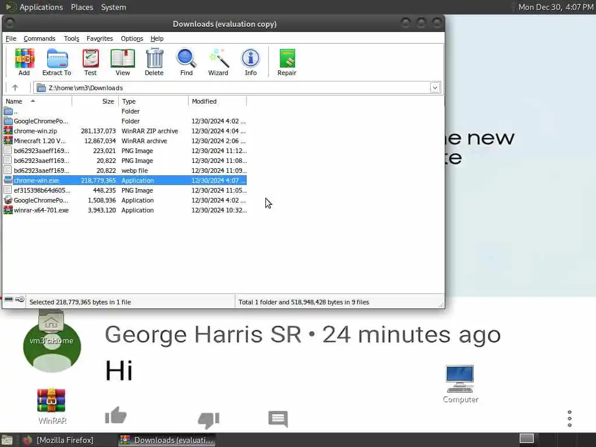Expand the address path dropdown arrow

click(435, 88)
